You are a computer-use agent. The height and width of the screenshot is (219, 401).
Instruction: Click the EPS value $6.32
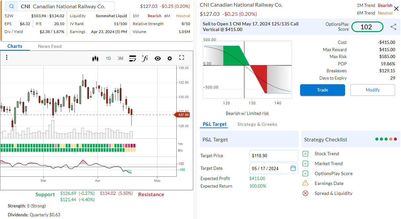[x=25, y=24]
